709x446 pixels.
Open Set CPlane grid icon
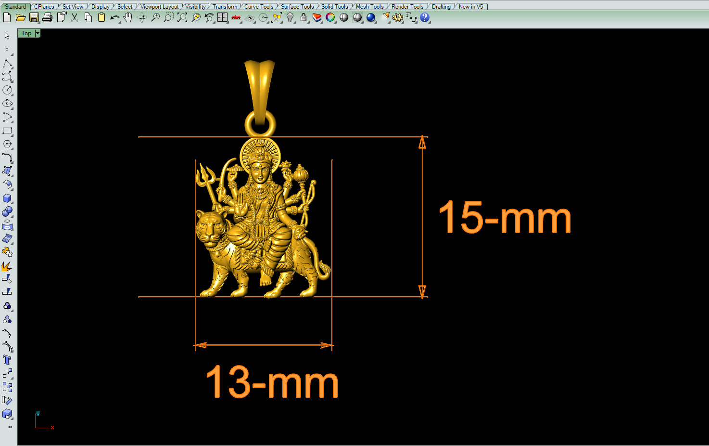pyautogui.click(x=250, y=17)
